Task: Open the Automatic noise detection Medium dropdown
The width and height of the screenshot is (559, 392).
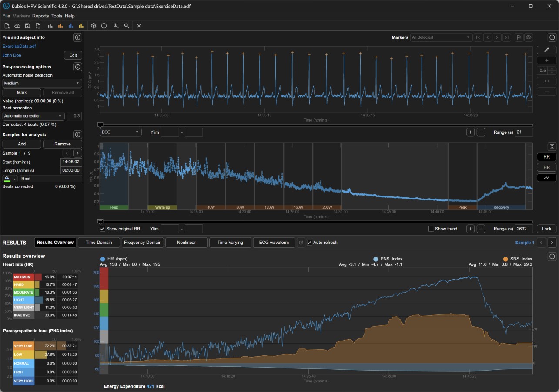Action: [x=42, y=83]
